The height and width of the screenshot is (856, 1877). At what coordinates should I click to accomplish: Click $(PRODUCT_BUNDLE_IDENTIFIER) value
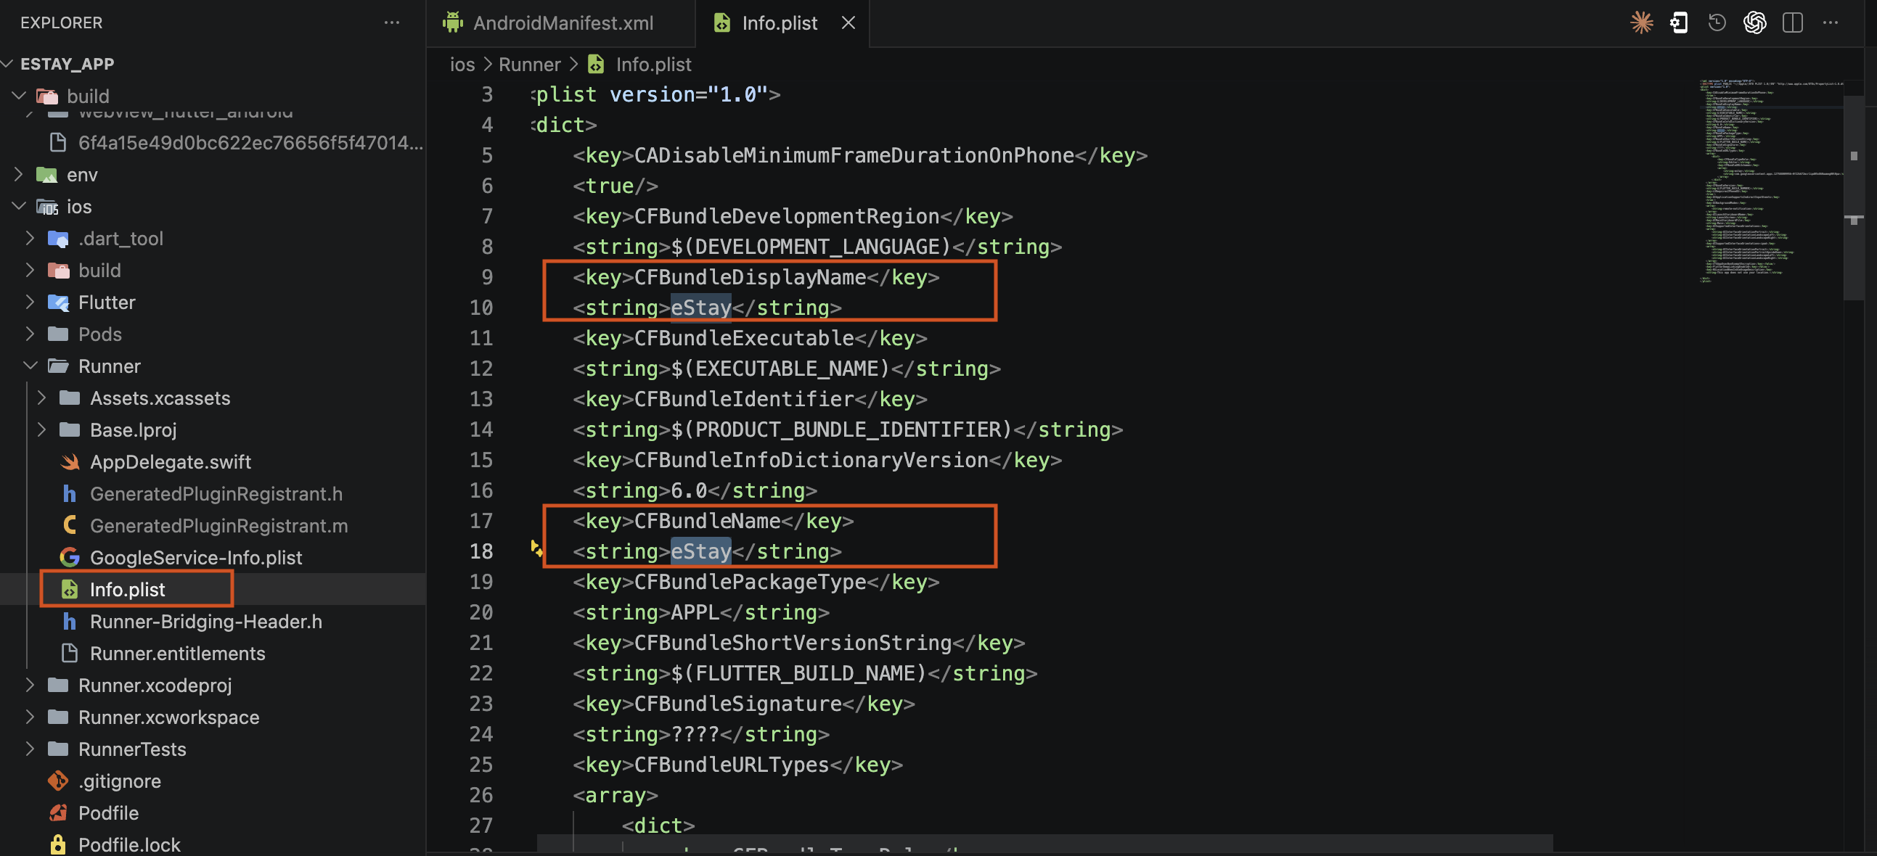(x=841, y=430)
